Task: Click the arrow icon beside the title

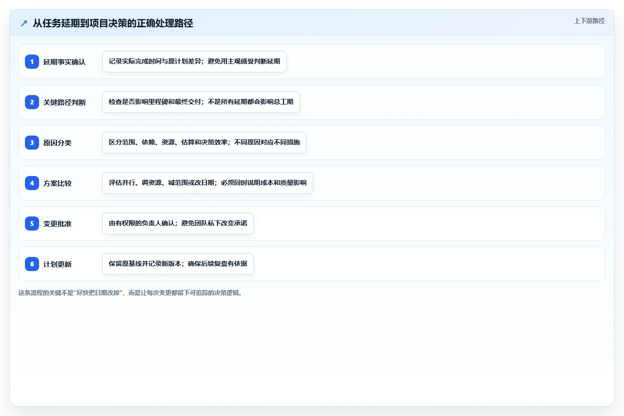Action: [x=24, y=24]
